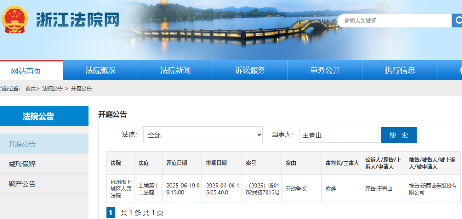Go to 首页 in breadcrumb
This screenshot has height=219, width=462.
[x=31, y=89]
